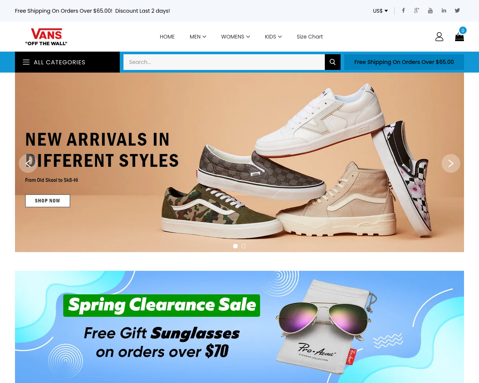Select the first slide indicator dot
Image resolution: width=479 pixels, height=383 pixels.
235,246
